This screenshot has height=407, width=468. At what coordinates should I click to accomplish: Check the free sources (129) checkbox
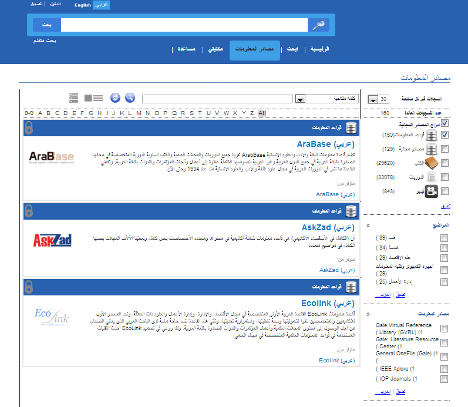pos(445,149)
